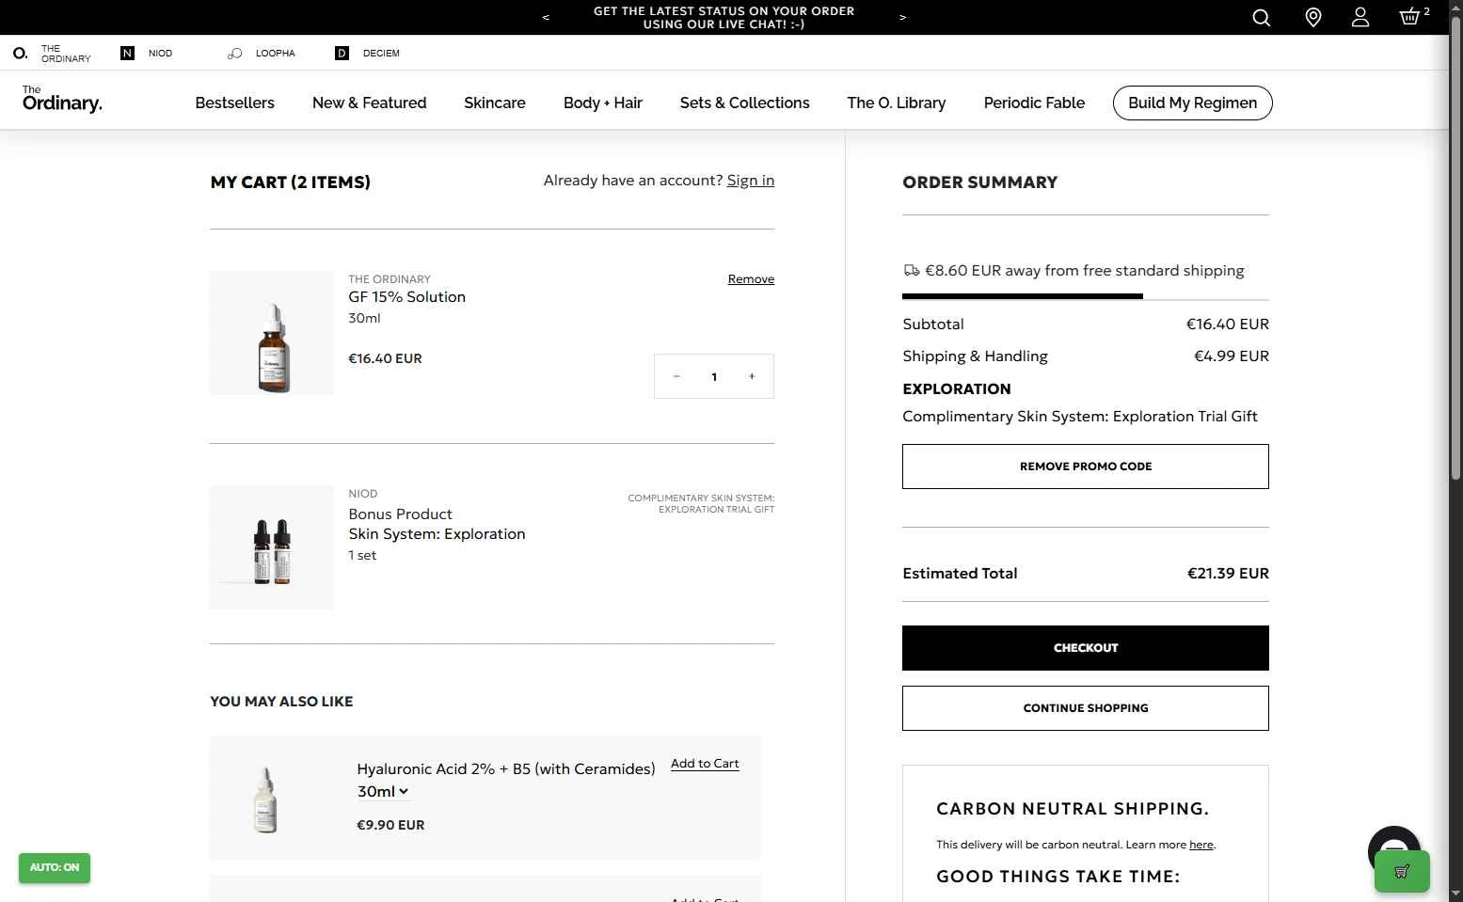Click the Continue Shopping button
1463x902 pixels.
[x=1086, y=708]
